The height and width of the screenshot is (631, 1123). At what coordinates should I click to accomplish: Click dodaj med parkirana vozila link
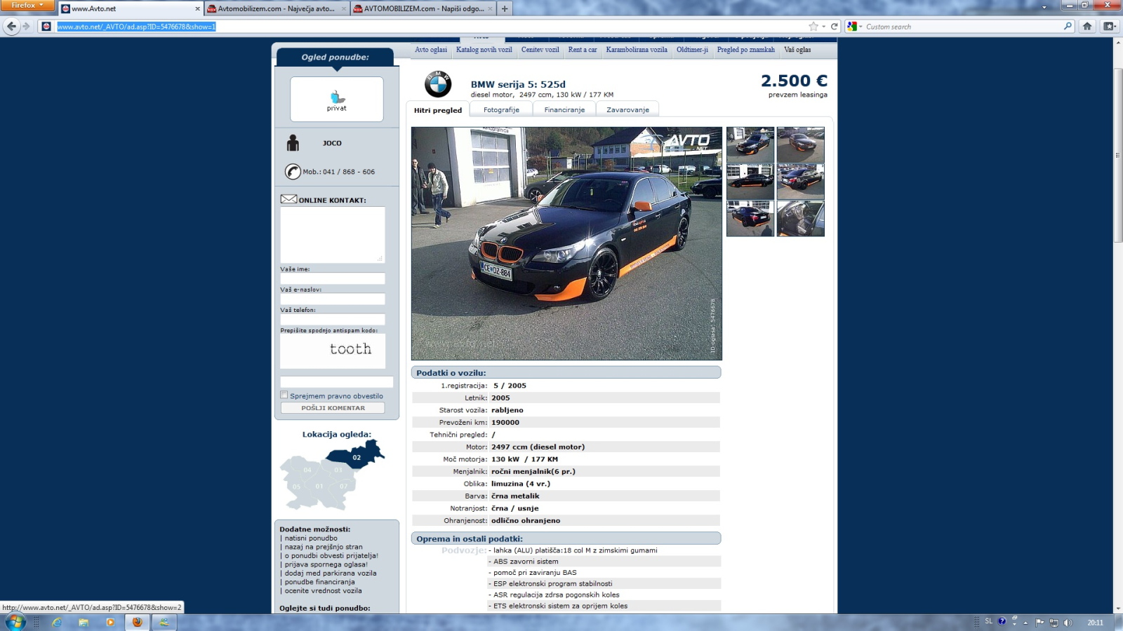pos(331,574)
